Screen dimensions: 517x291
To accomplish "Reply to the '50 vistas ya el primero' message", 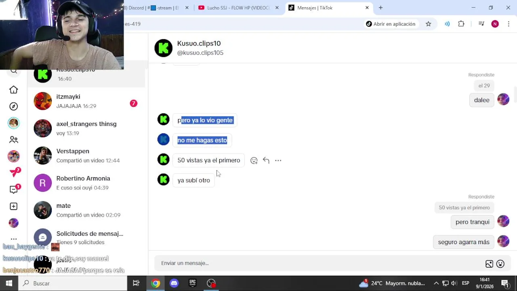I will click(x=266, y=160).
